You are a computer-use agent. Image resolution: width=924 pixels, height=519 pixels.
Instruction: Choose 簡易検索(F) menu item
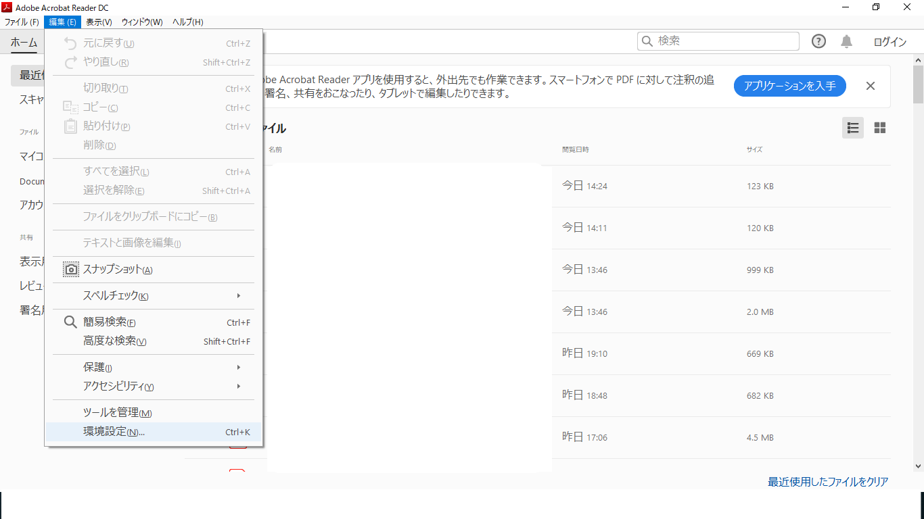154,322
